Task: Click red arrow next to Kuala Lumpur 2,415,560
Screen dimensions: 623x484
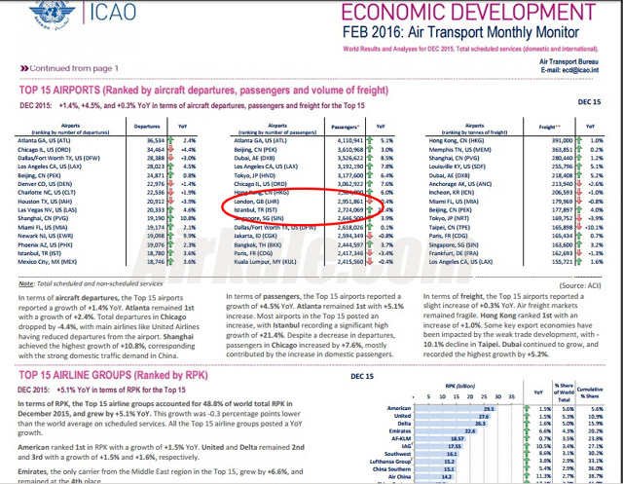Action: pyautogui.click(x=370, y=261)
